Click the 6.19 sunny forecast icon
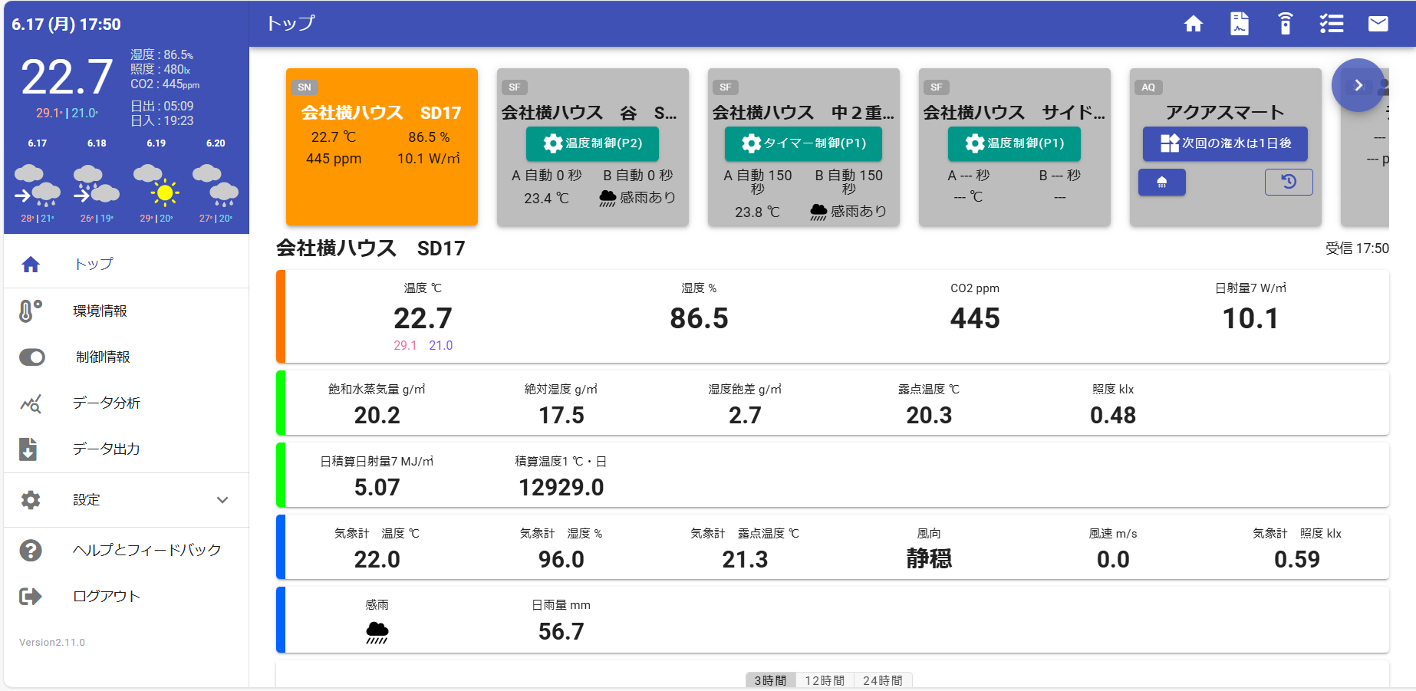Screen dimensions: 1416x691 (156, 186)
